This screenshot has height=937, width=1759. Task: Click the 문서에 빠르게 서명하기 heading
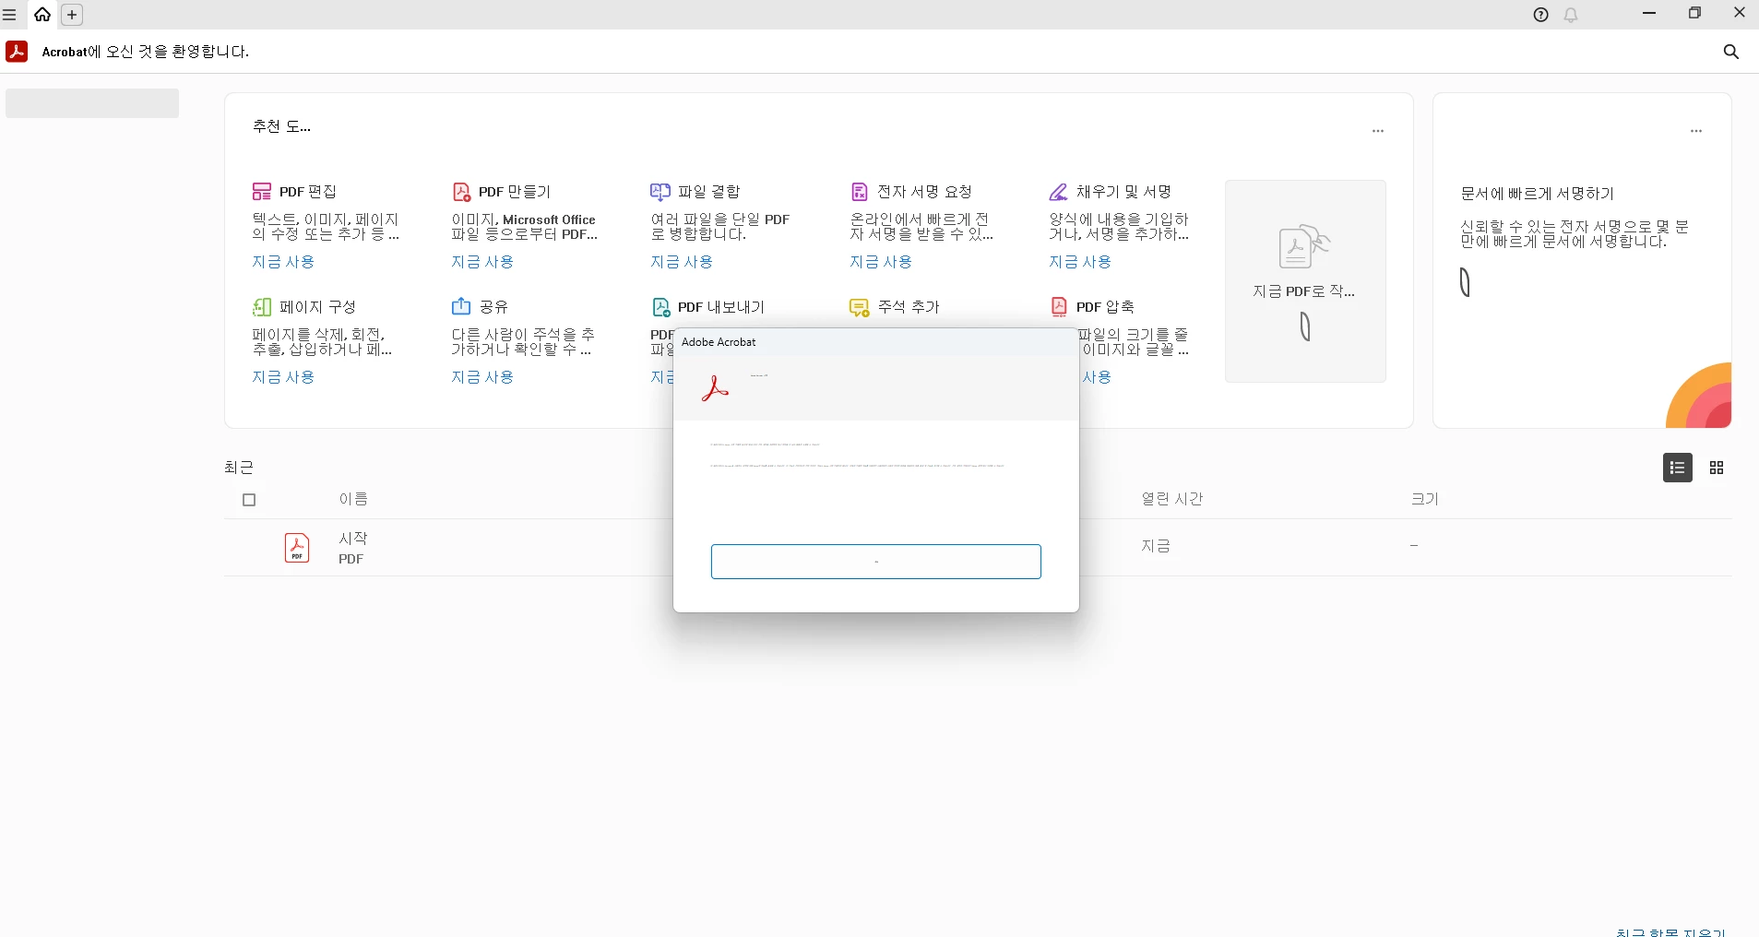(1538, 194)
